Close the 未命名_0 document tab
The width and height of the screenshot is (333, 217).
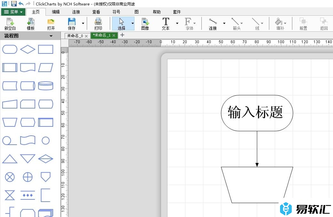tap(86, 36)
